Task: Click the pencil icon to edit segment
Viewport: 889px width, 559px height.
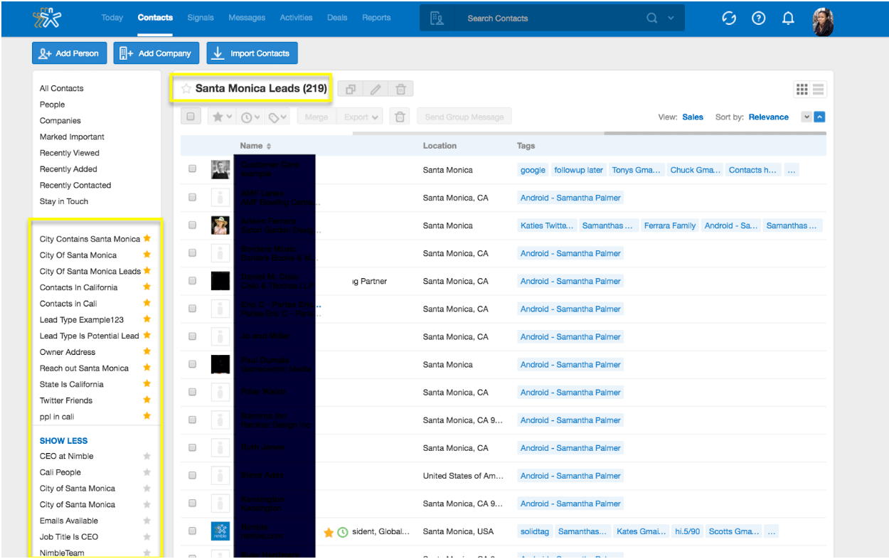Action: pyautogui.click(x=376, y=89)
